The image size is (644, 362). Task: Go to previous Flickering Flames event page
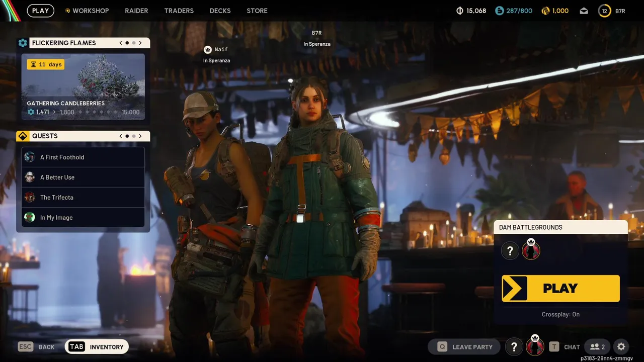(121, 43)
